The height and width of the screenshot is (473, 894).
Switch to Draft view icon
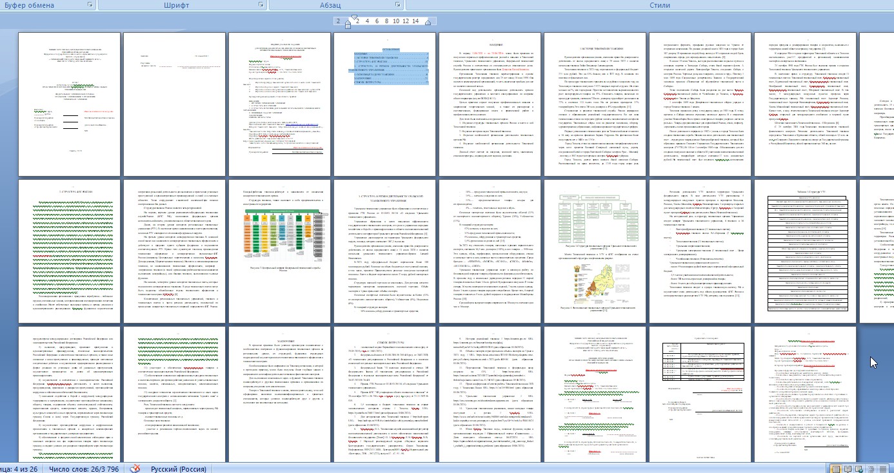click(x=882, y=468)
